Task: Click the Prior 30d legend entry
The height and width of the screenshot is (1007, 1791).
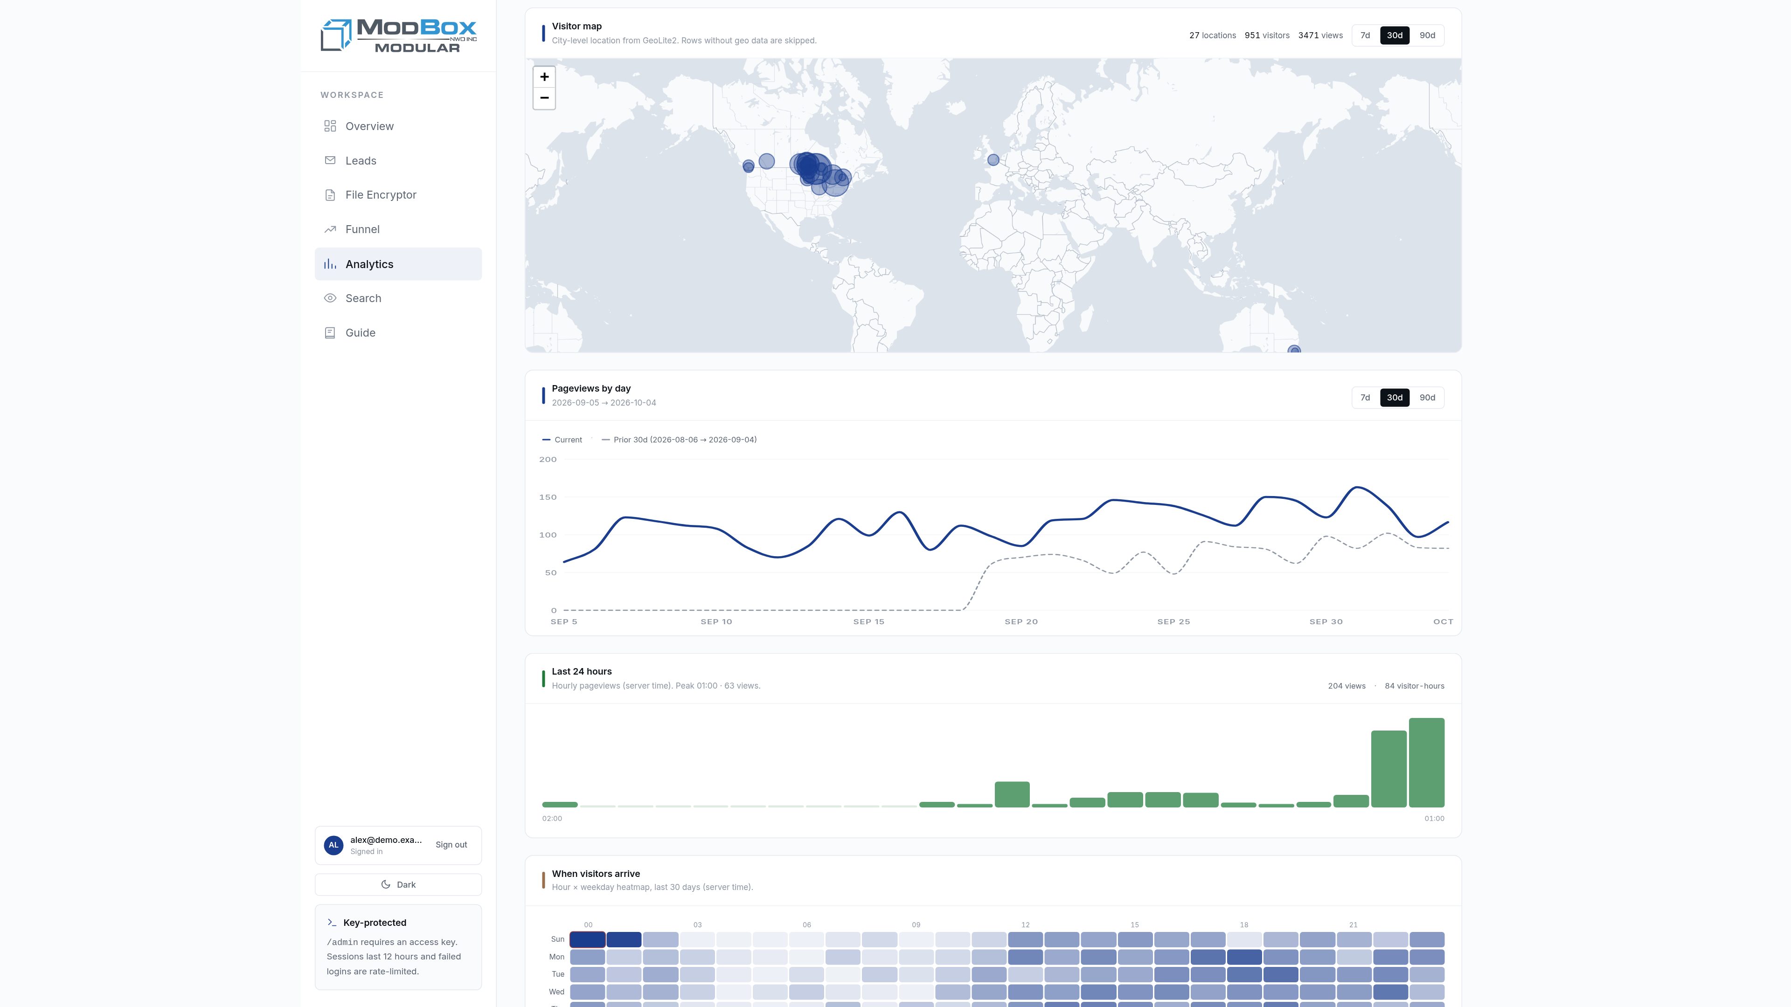Action: click(679, 440)
